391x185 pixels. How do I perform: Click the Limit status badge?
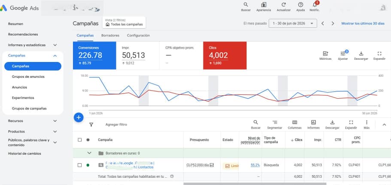[x=231, y=166]
